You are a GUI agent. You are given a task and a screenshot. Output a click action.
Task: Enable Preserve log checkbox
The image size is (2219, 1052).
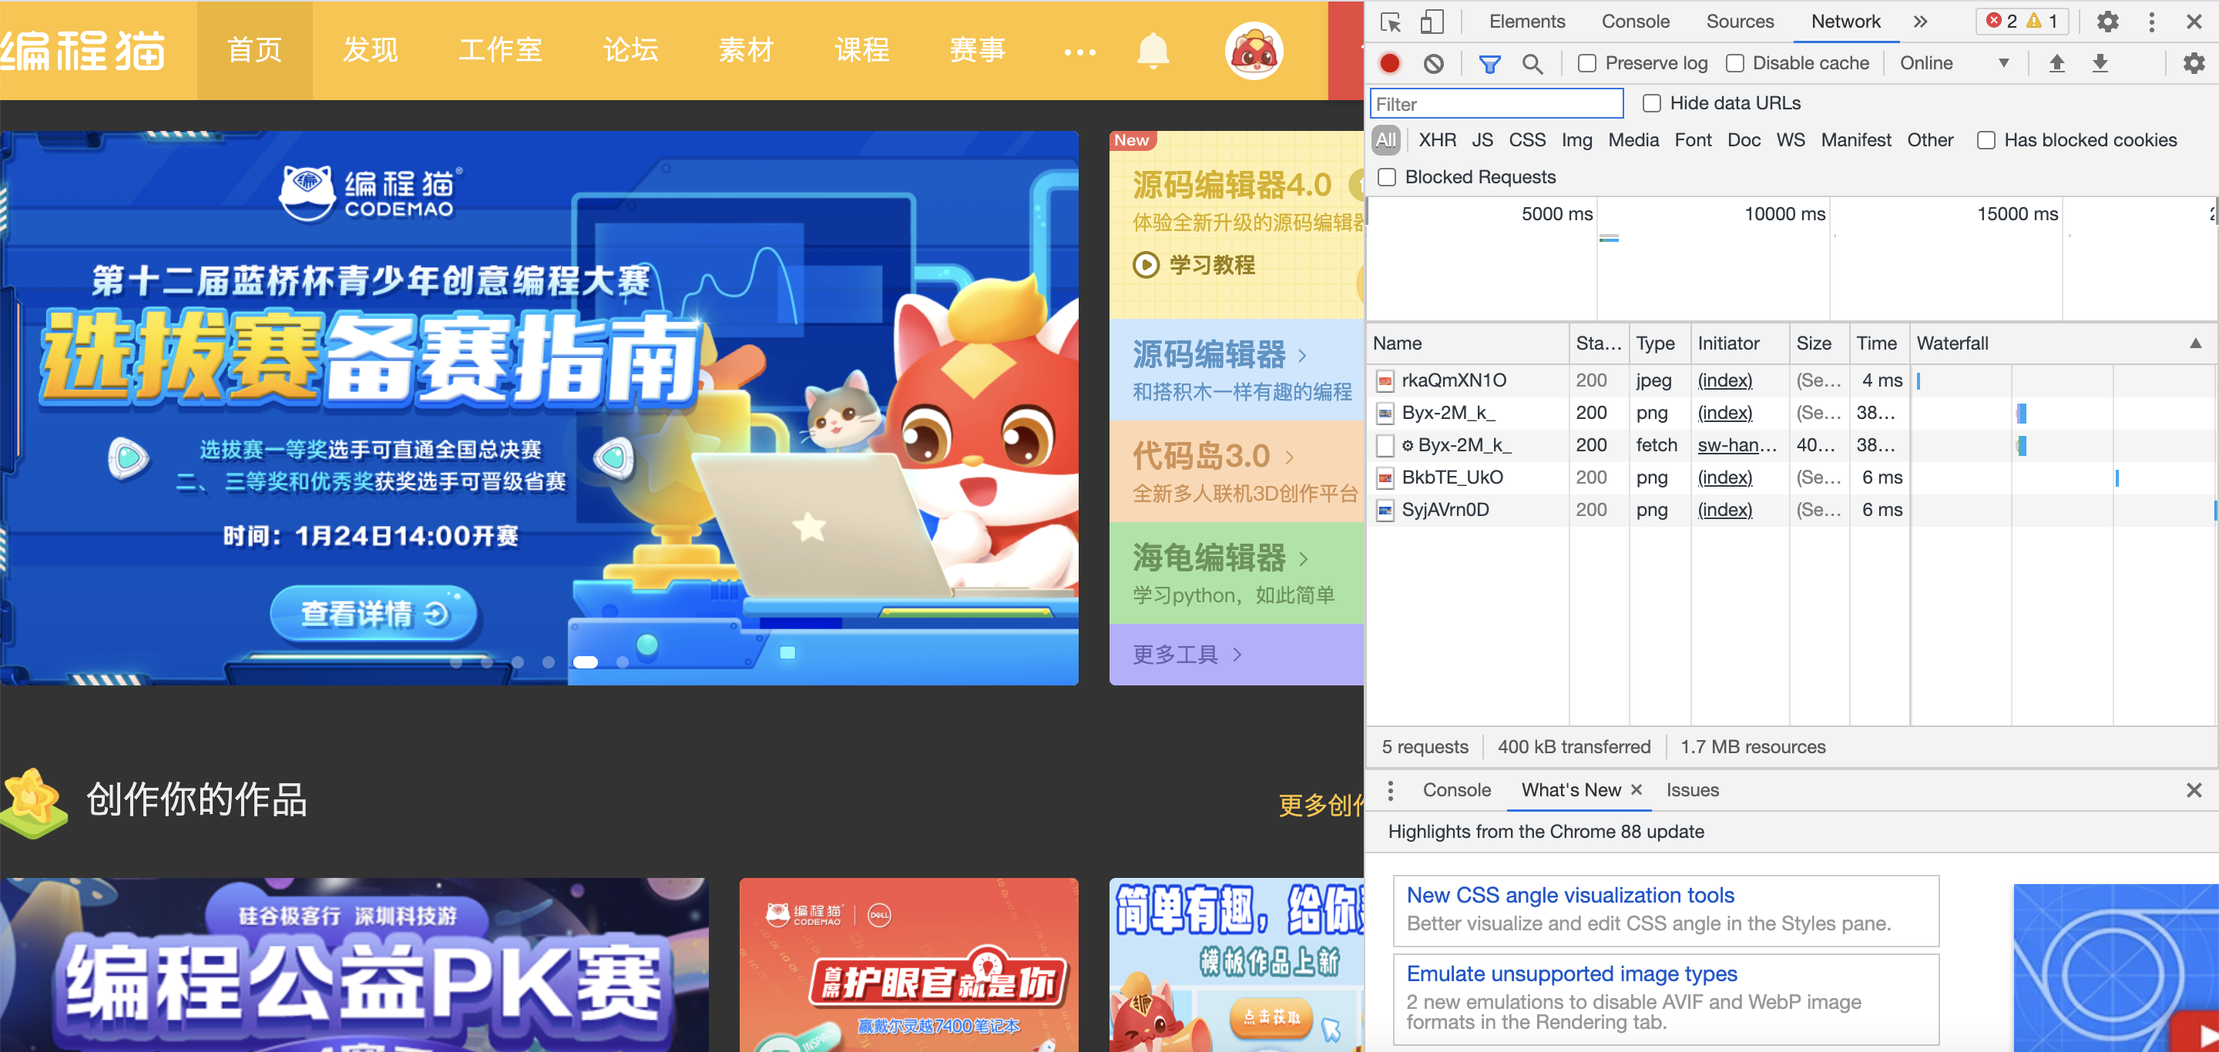pyautogui.click(x=1586, y=63)
